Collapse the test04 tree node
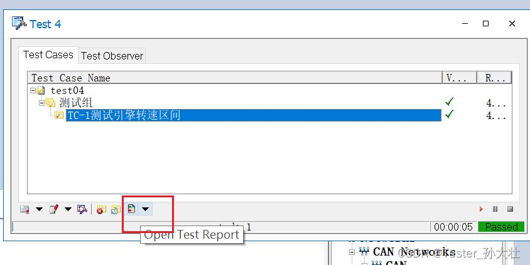 coord(33,90)
